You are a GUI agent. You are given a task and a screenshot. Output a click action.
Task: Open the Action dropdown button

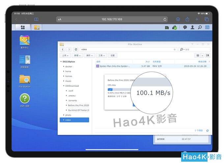pyautogui.click(x=89, y=56)
